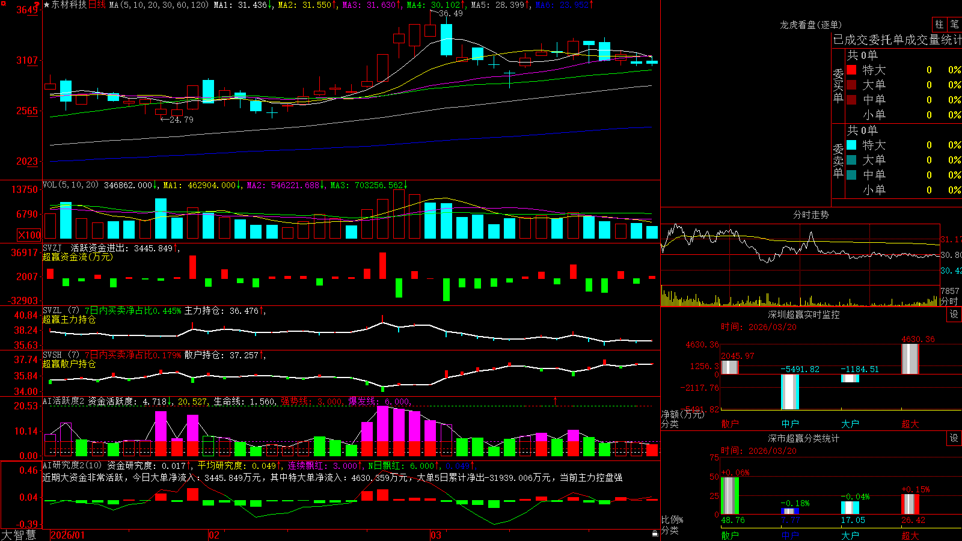Click the dark red 大单 buy order swatch
Viewport: 962px width, 541px height.
coord(851,85)
